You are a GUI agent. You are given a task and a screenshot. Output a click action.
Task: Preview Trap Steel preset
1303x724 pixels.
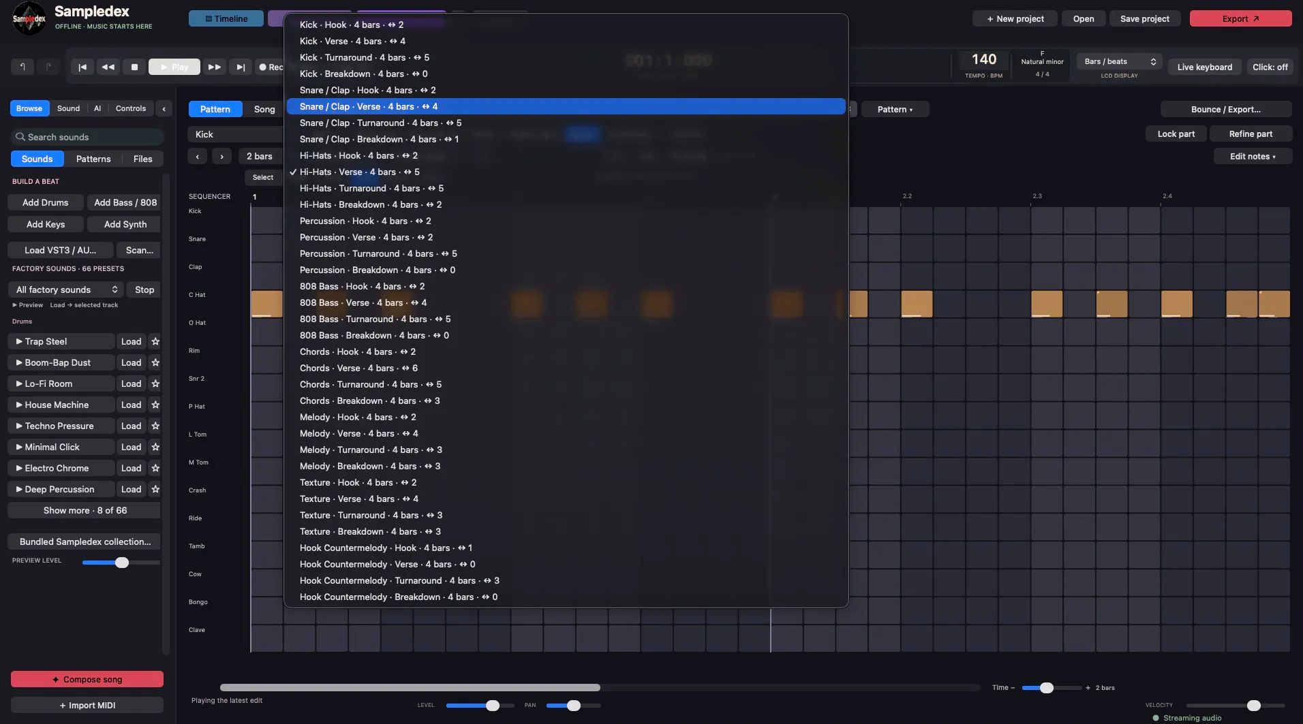pyautogui.click(x=61, y=341)
